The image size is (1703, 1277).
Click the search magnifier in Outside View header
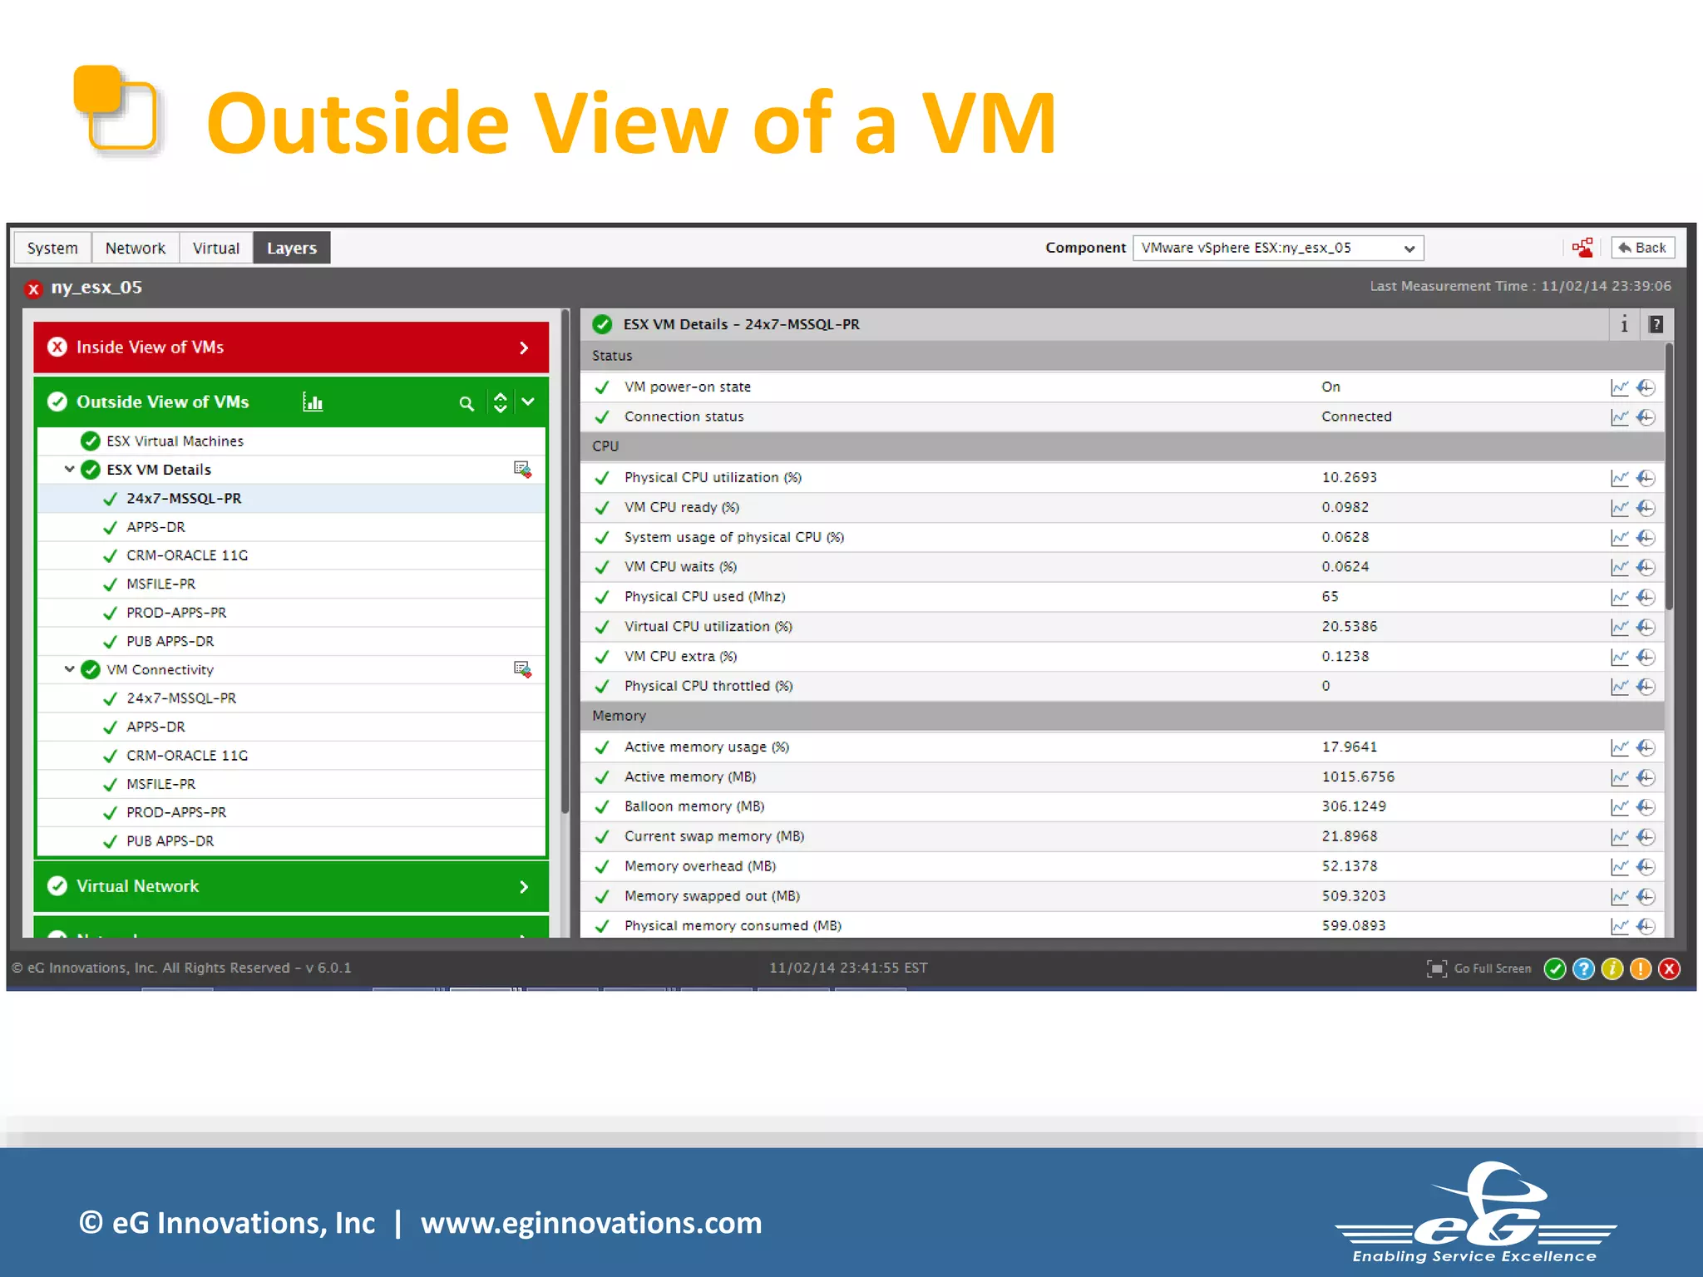coord(466,403)
